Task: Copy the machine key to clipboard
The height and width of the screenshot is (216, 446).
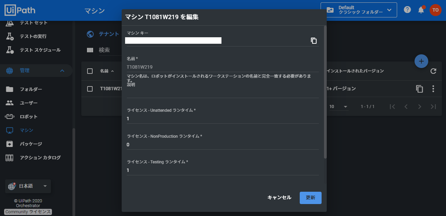Action: coord(314,41)
